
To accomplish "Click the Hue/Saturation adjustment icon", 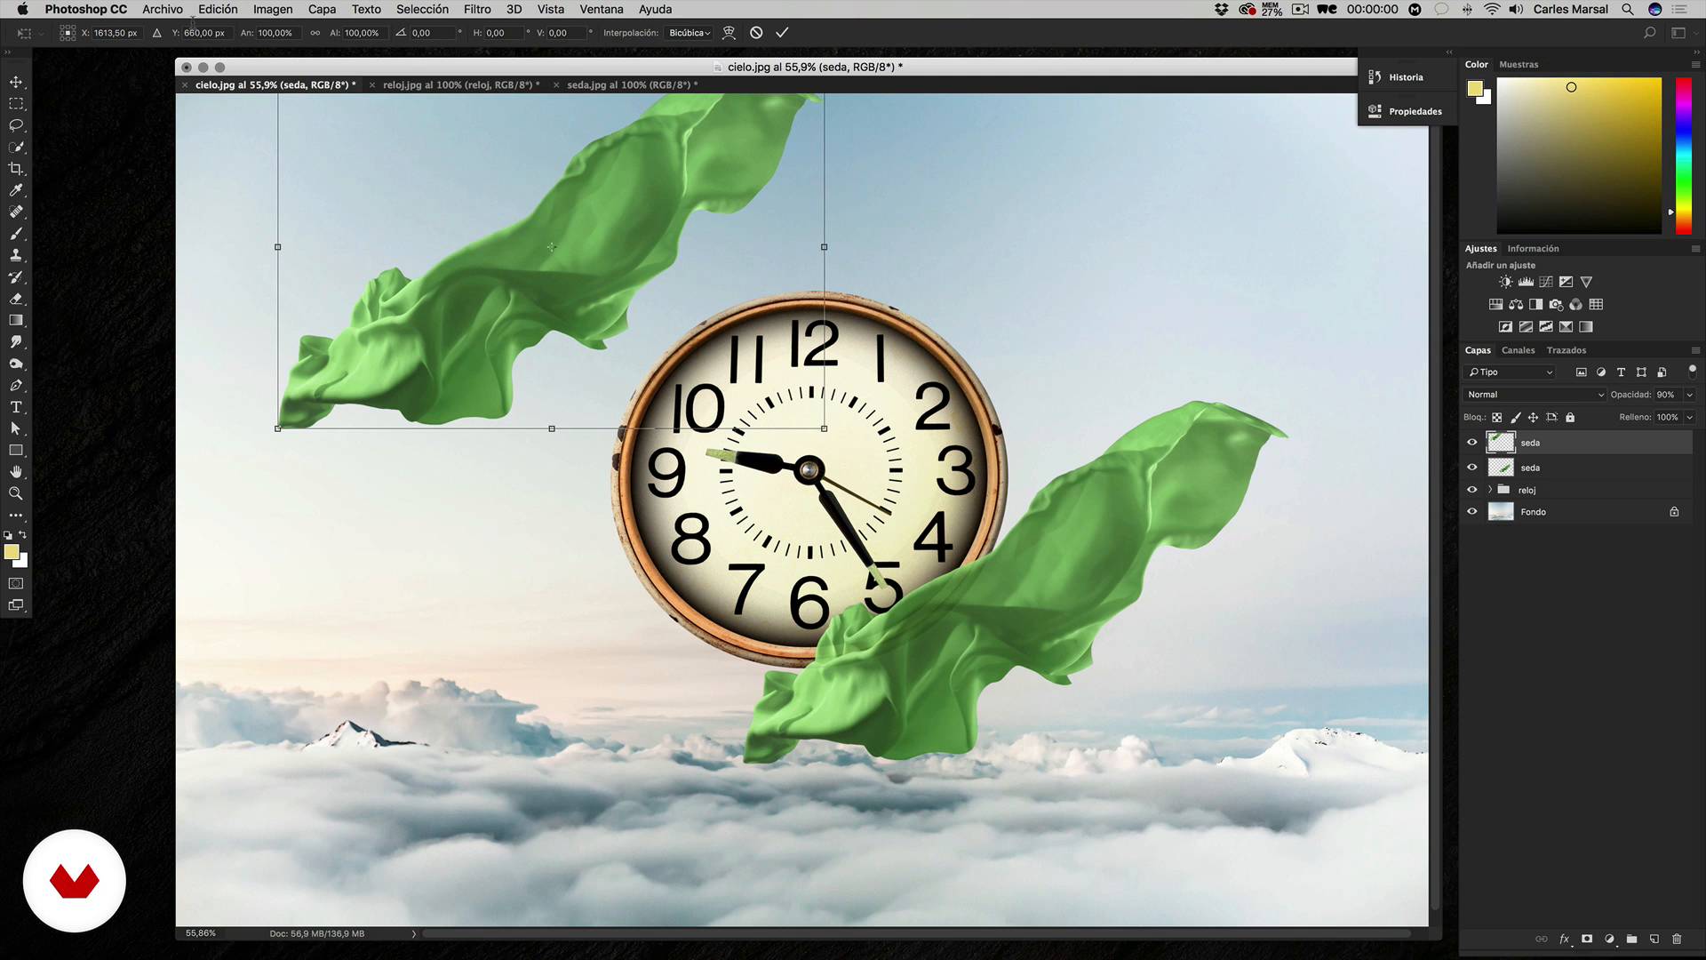I will coord(1496,304).
